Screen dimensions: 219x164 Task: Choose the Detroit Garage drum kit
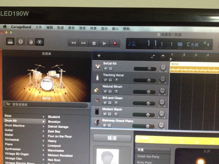tap(58, 127)
